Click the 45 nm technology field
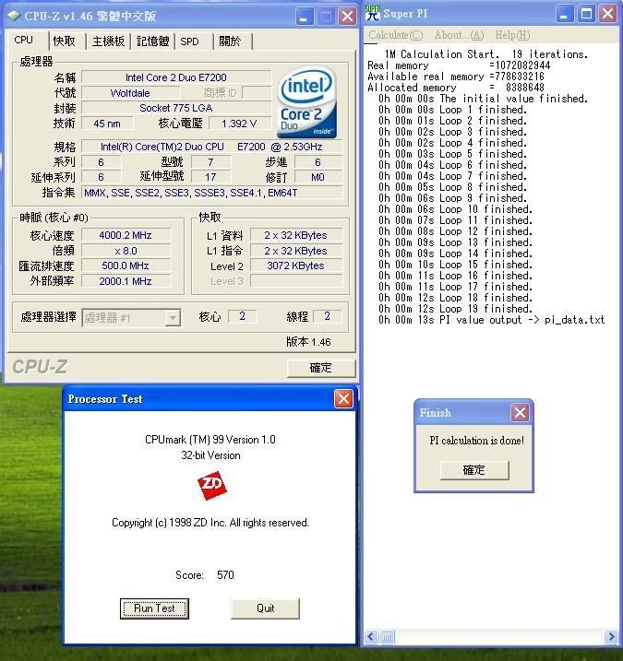 (x=107, y=124)
